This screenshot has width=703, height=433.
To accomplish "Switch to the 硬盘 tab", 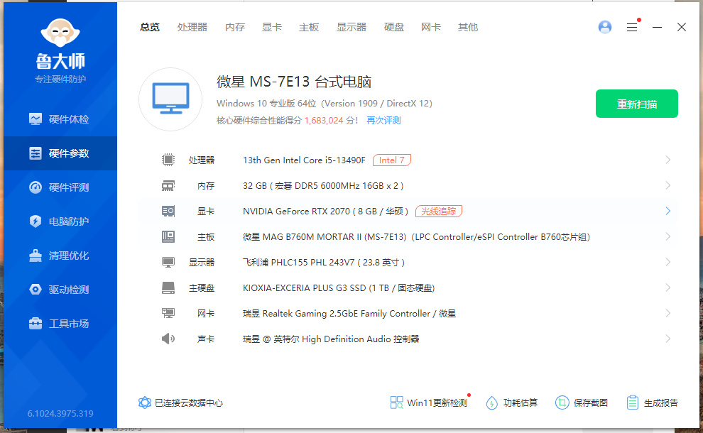I will [394, 28].
